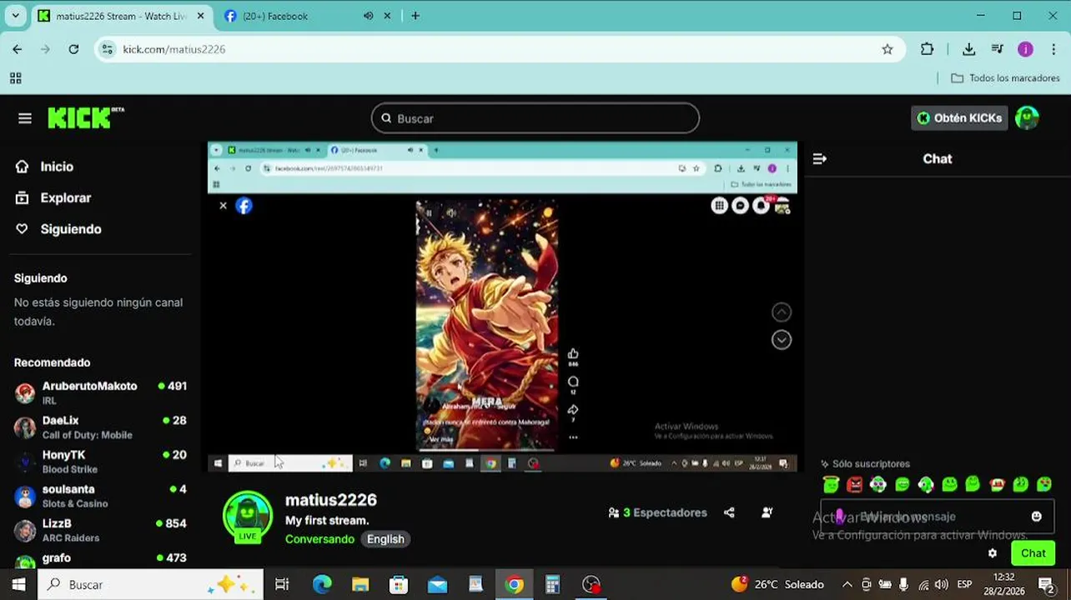Click the matius2226 live avatar
The width and height of the screenshot is (1071, 600).
click(x=248, y=516)
